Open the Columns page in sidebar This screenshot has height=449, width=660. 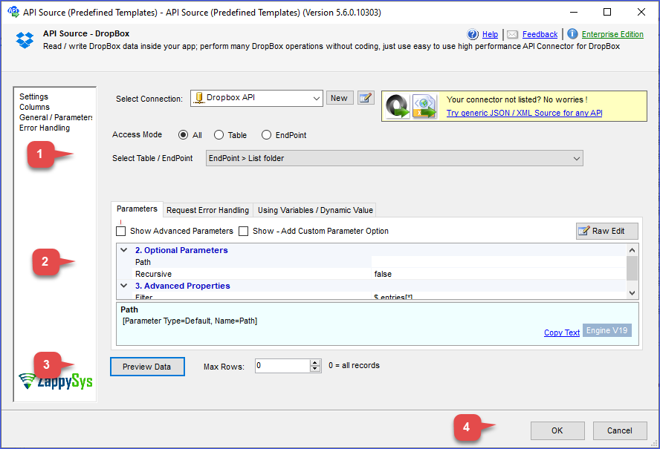(34, 107)
